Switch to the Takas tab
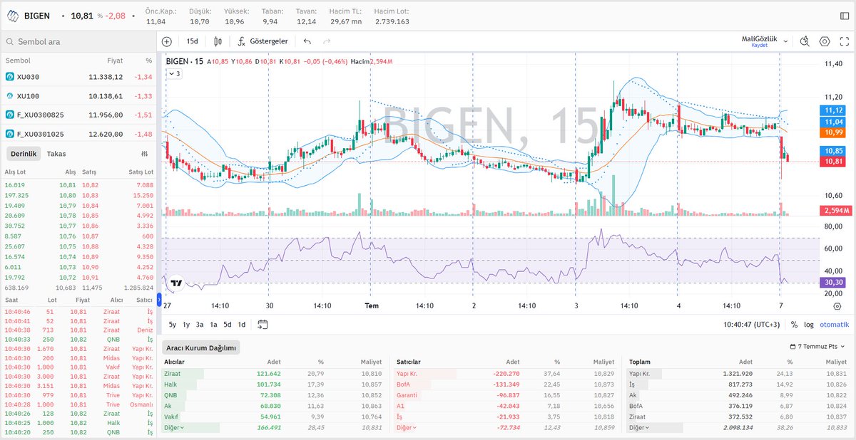 (x=56, y=153)
